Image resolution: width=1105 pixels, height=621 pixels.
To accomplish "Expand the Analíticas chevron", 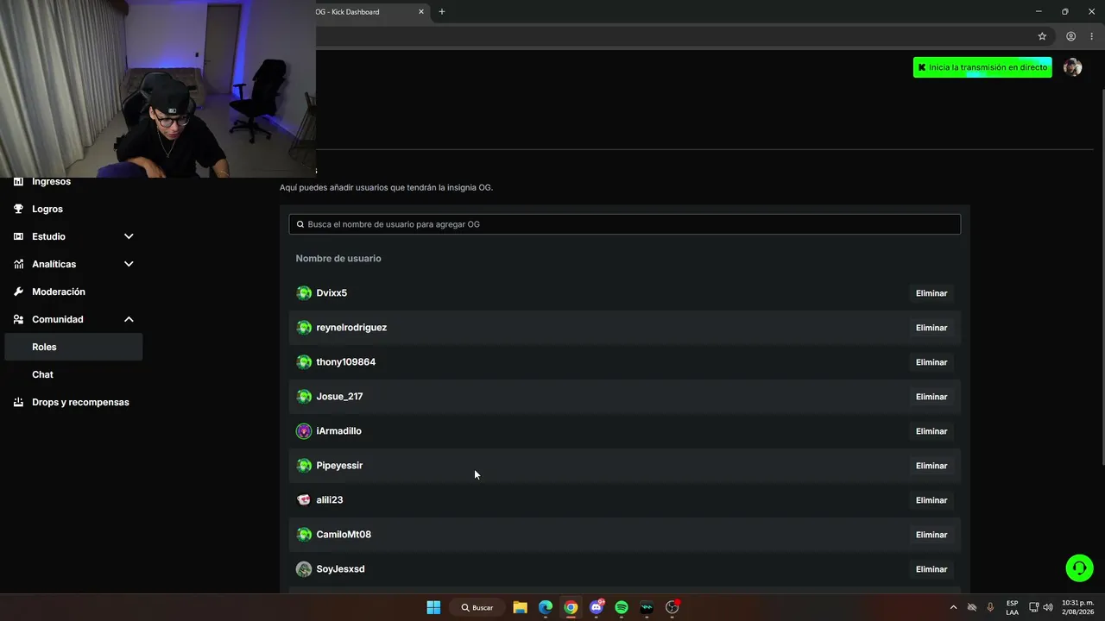I will pyautogui.click(x=129, y=264).
